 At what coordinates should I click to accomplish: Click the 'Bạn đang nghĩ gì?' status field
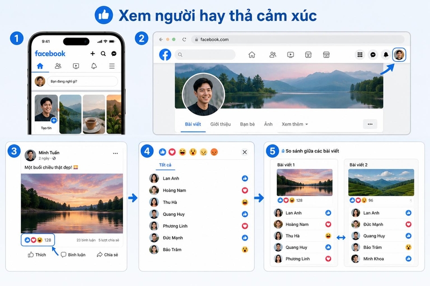point(83,81)
